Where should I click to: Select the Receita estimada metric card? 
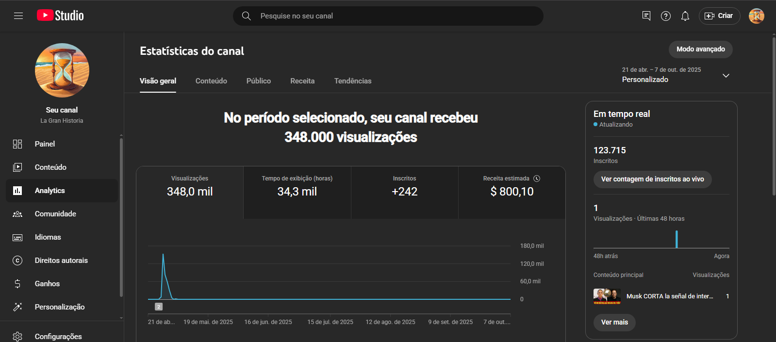(x=512, y=193)
